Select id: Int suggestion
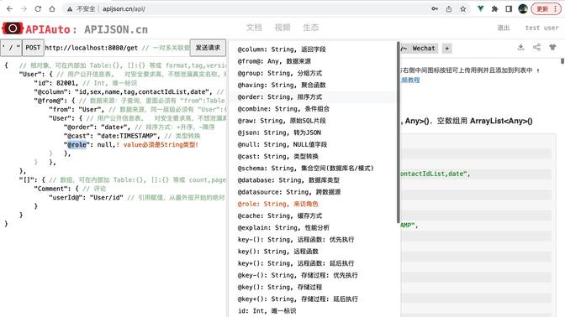 [x=312, y=310]
